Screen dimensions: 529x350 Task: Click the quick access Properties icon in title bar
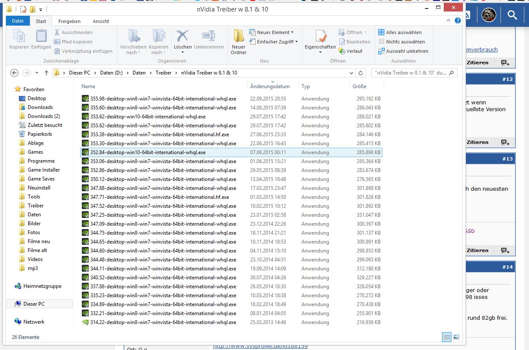point(24,9)
